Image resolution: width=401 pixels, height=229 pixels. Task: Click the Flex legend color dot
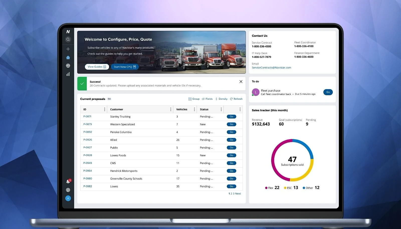266,188
